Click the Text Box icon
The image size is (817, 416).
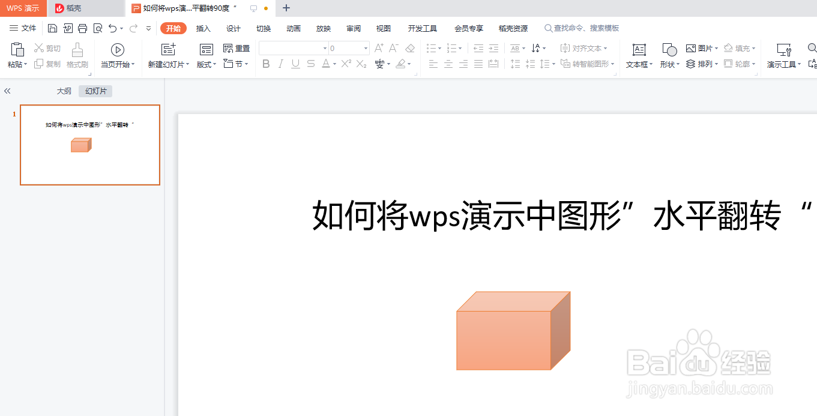[x=639, y=50]
